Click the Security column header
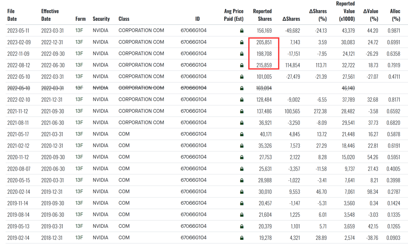This screenshot has width=408, height=244. coord(101,19)
